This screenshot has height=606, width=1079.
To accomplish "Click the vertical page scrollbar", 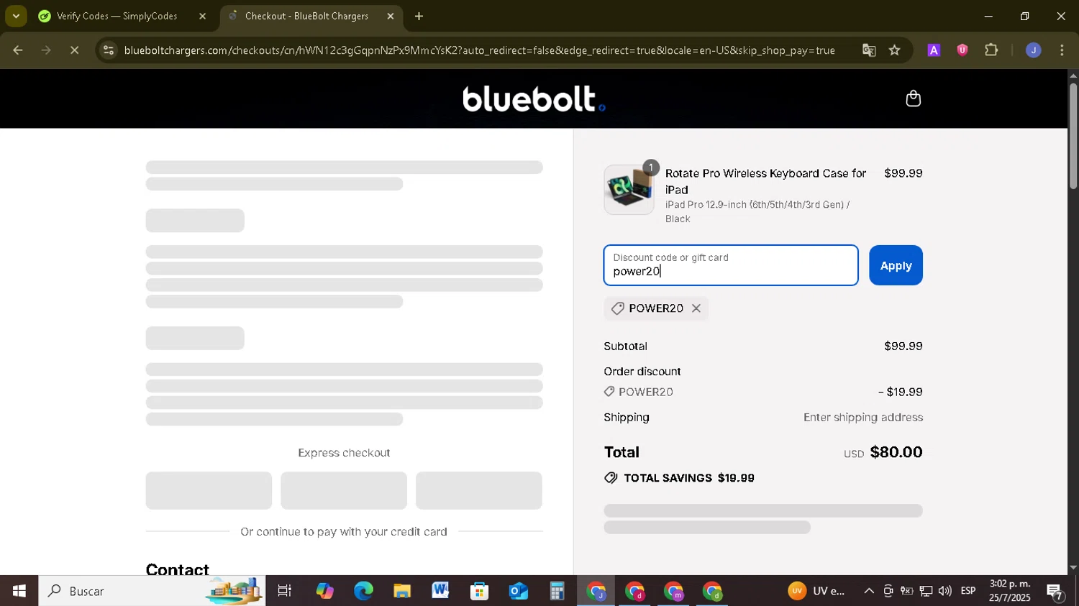I will (x=1073, y=137).
